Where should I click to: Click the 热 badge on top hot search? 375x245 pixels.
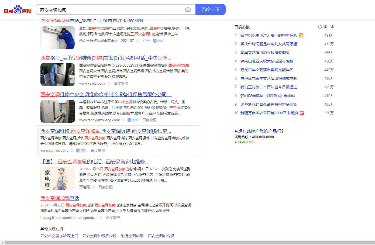tap(301, 35)
